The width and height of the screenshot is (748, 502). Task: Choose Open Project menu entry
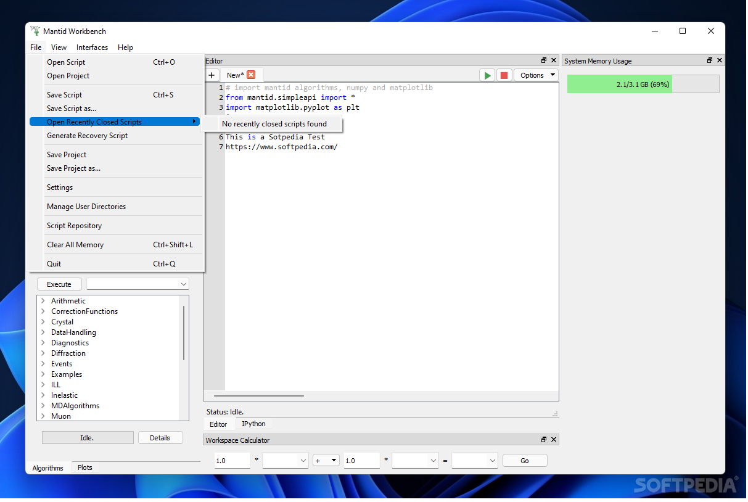coord(115,76)
